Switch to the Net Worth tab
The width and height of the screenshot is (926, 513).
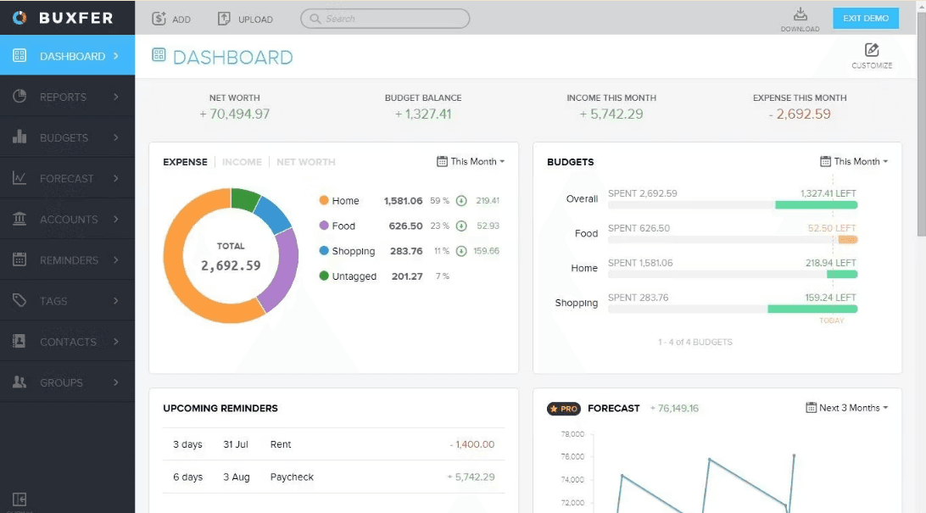pos(305,162)
